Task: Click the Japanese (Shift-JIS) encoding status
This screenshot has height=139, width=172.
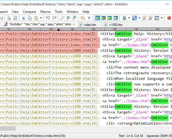Action: click(x=159, y=136)
